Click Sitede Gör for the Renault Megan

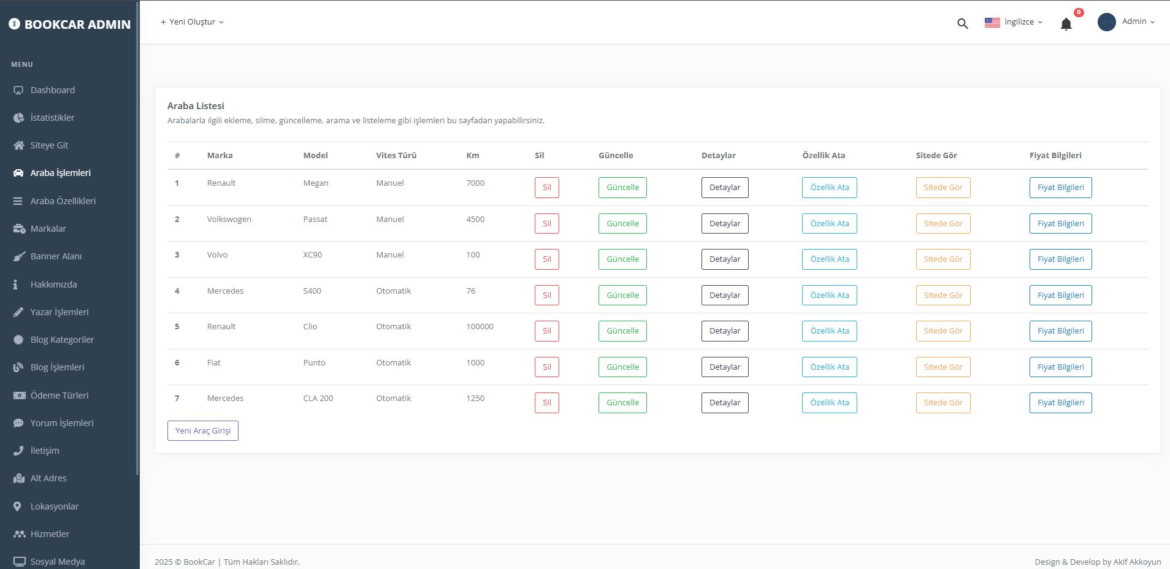click(x=943, y=187)
